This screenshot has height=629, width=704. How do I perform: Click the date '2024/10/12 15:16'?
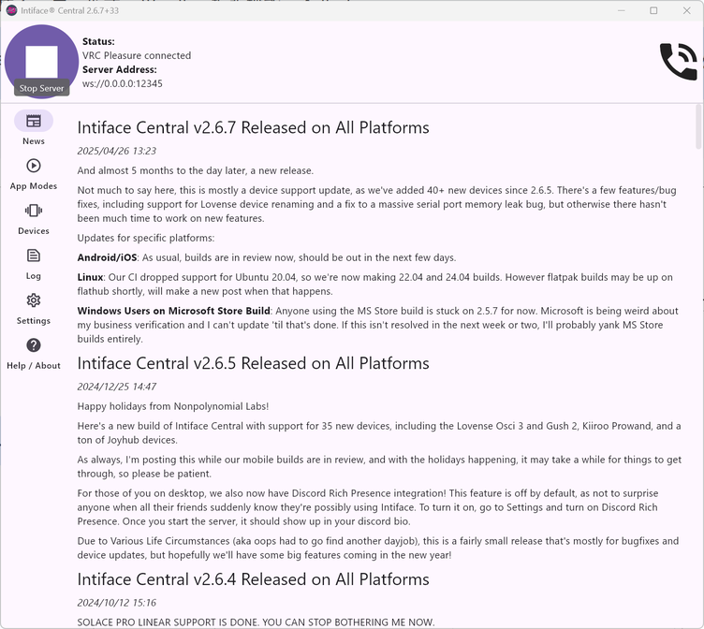click(x=117, y=603)
